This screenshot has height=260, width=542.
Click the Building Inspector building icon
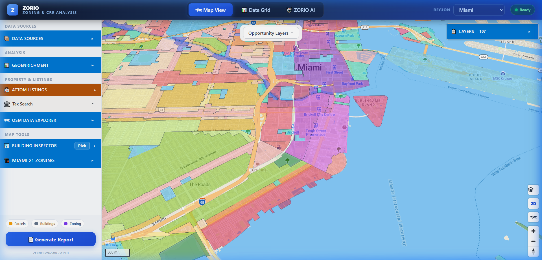click(7, 146)
